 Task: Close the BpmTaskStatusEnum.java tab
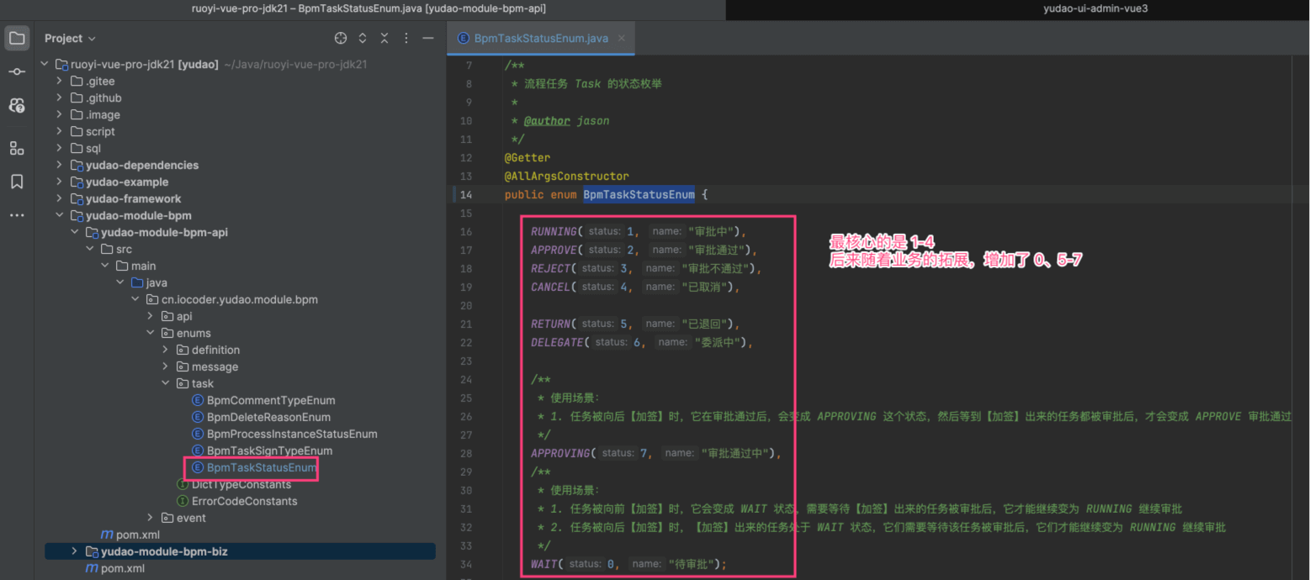[622, 38]
